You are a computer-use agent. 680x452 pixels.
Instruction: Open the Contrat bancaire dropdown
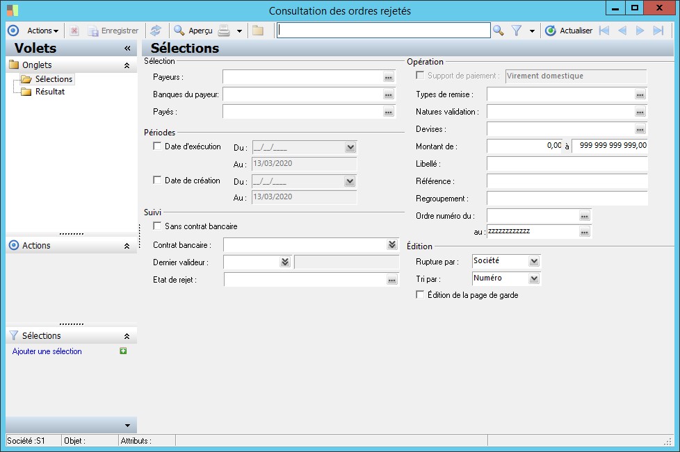[x=391, y=245]
